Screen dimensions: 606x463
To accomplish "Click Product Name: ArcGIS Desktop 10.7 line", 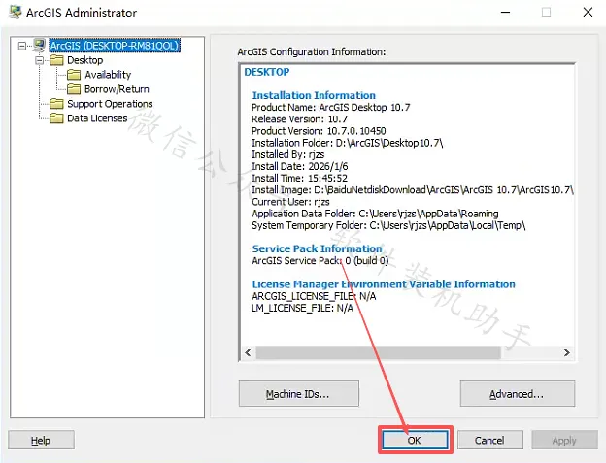I will point(331,107).
